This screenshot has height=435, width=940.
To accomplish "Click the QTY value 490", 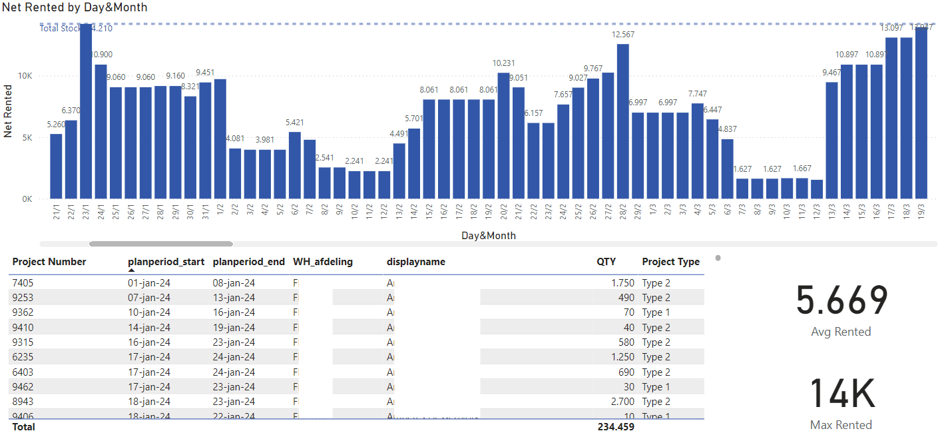I will point(626,298).
